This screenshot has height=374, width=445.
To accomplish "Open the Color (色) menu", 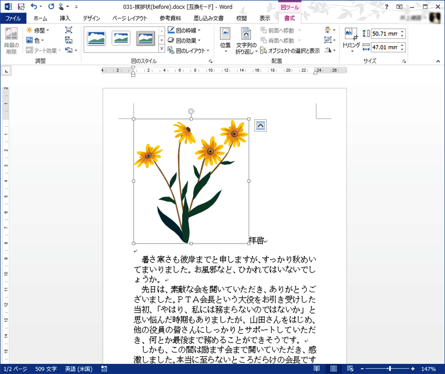I will tap(35, 40).
